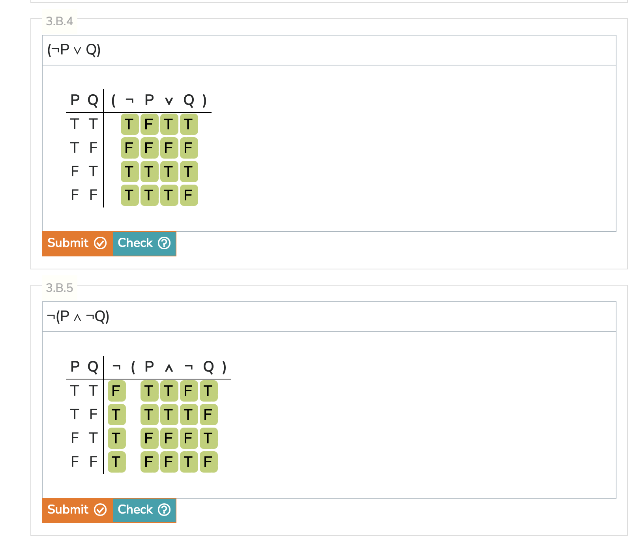The height and width of the screenshot is (542, 637).
Task: Click the checkmark icon on 3.B.4 Submit button
Action: coord(101,244)
